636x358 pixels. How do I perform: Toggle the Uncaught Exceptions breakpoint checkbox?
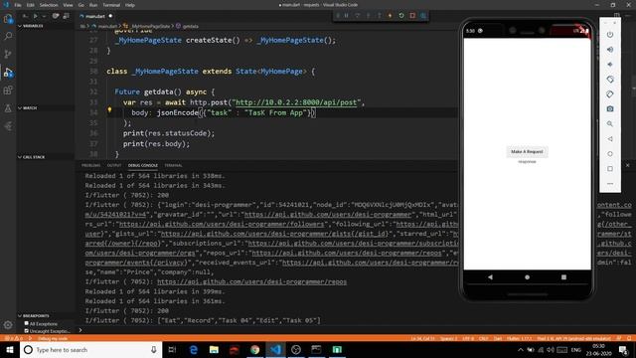tap(27, 331)
